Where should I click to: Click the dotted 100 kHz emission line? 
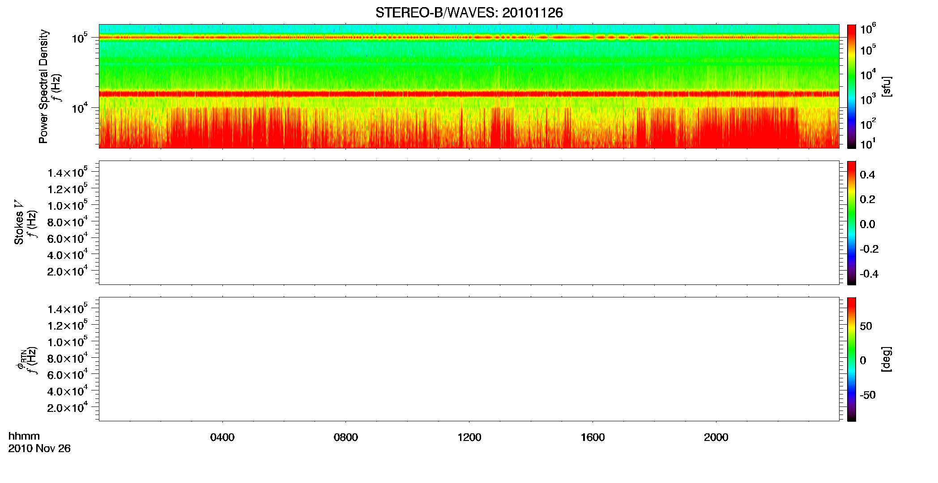pyautogui.click(x=469, y=37)
